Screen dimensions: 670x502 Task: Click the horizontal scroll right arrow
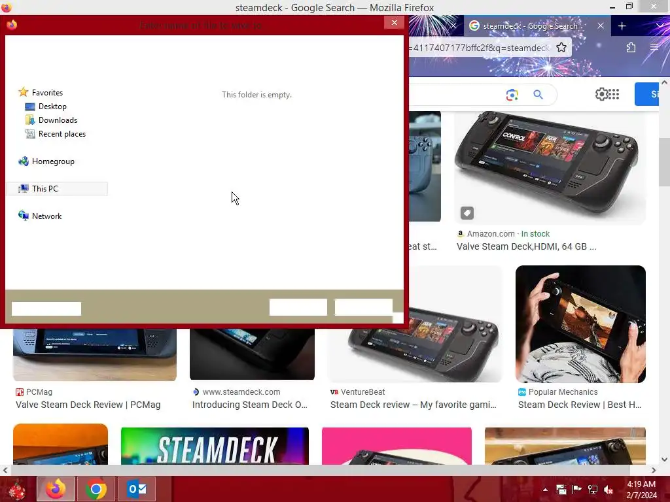(654, 470)
